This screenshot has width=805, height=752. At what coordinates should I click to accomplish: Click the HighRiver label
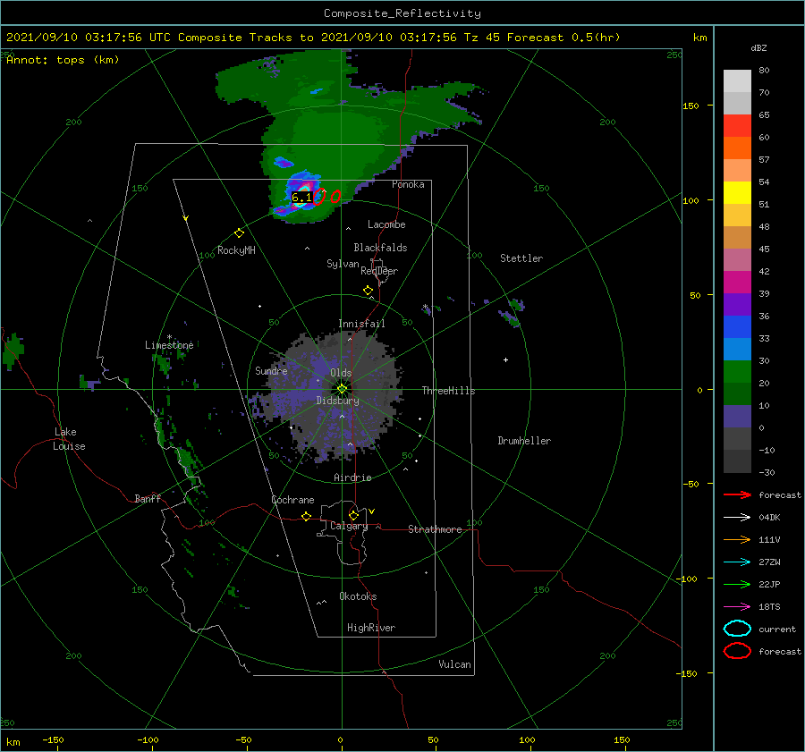[371, 628]
